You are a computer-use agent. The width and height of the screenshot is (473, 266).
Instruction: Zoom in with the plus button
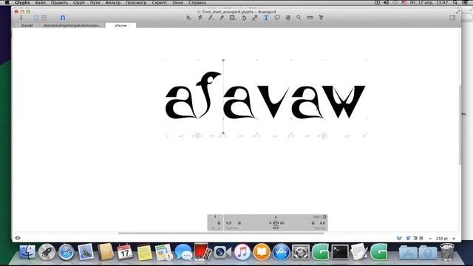[454, 239]
